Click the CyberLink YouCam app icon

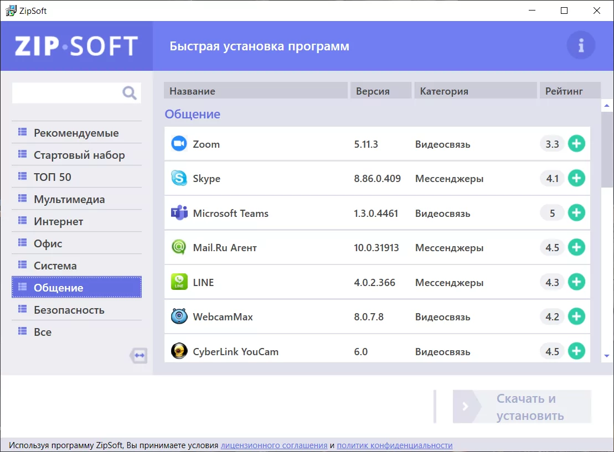pyautogui.click(x=179, y=351)
